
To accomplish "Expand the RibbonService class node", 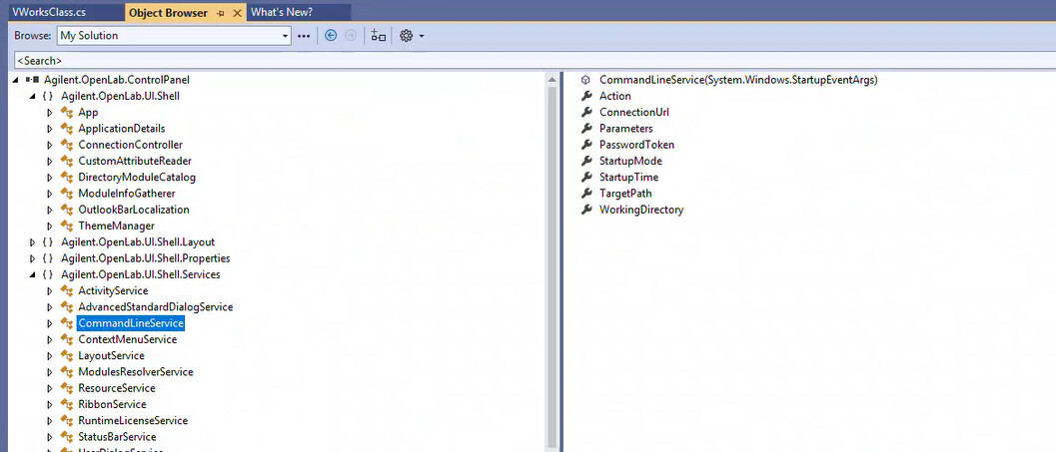I will click(49, 404).
